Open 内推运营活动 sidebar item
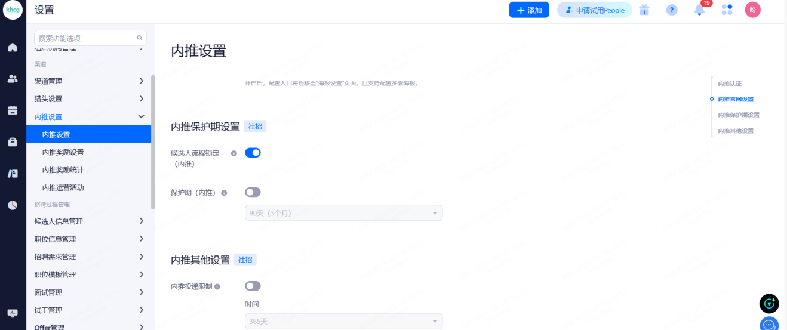Viewport: 787px width, 330px height. (x=63, y=187)
